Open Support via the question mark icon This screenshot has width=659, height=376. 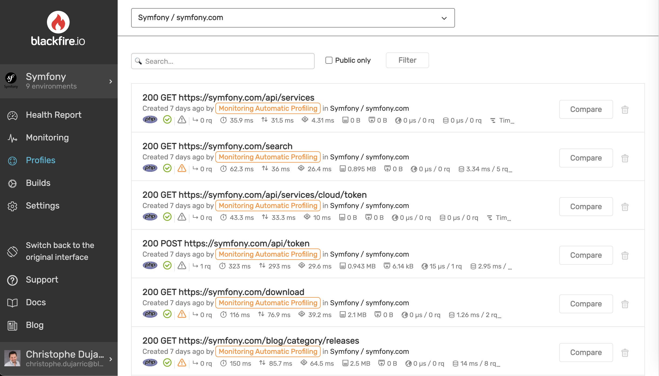pyautogui.click(x=12, y=280)
